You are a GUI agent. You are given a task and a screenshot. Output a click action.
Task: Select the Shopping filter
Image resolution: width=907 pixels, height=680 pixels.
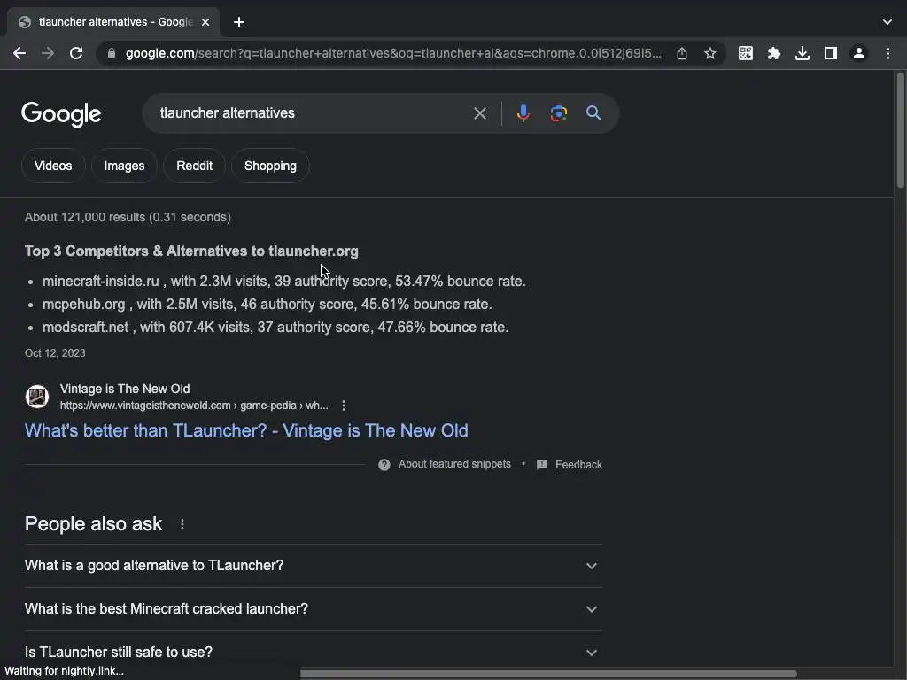[270, 166]
